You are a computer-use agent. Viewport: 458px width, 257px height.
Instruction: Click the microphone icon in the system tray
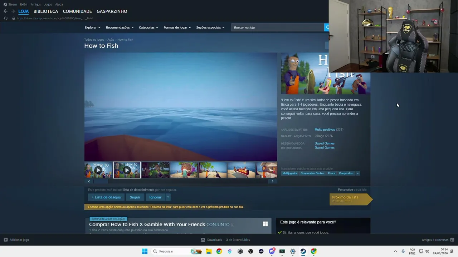coord(403,251)
